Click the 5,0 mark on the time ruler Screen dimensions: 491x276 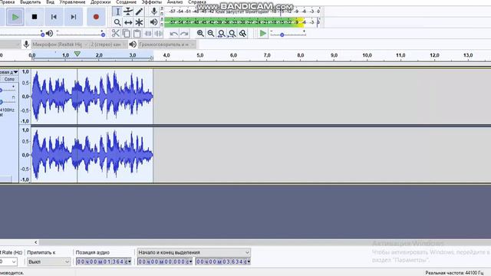(x=199, y=55)
